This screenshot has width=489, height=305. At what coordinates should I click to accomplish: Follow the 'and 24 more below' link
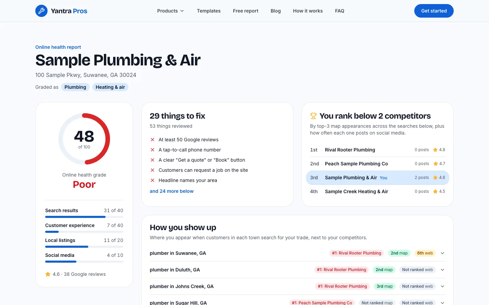coord(171,191)
